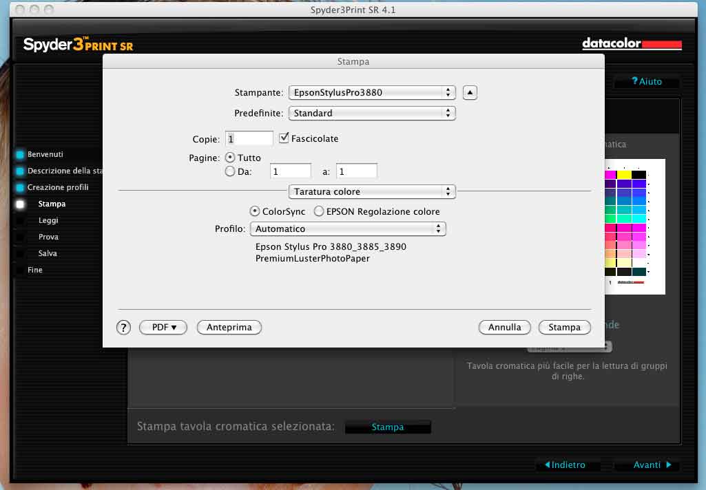The height and width of the screenshot is (490, 706).
Task: Expand the Predefinite presets dropdown
Action: pos(372,113)
